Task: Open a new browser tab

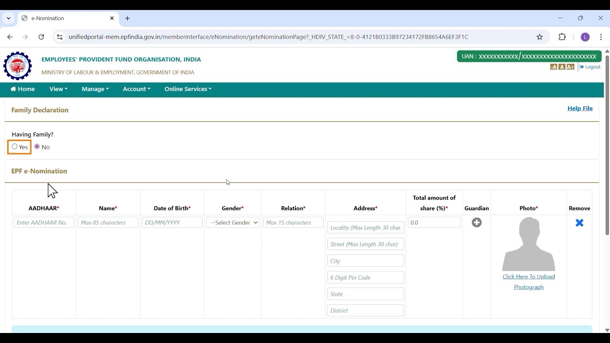Action: [127, 18]
